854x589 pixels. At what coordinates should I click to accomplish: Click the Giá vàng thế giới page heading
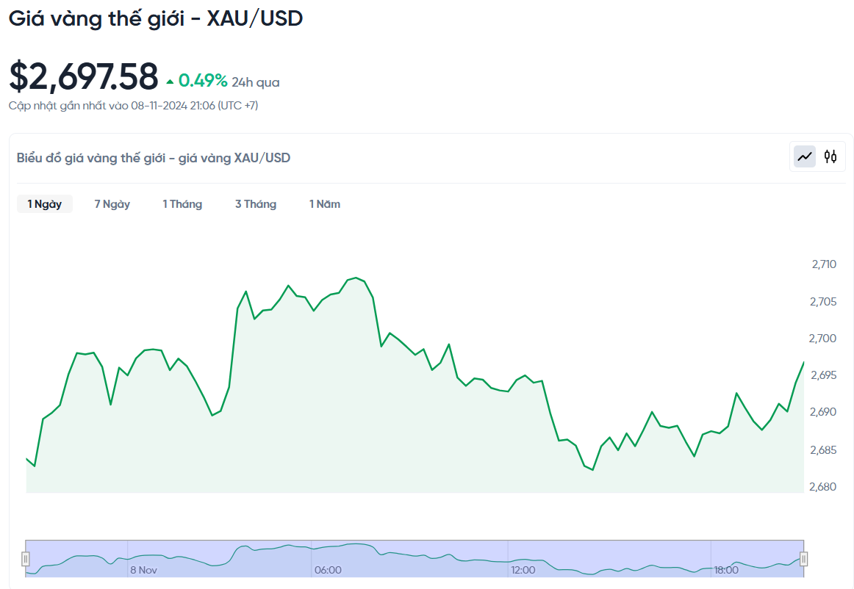[x=156, y=19]
